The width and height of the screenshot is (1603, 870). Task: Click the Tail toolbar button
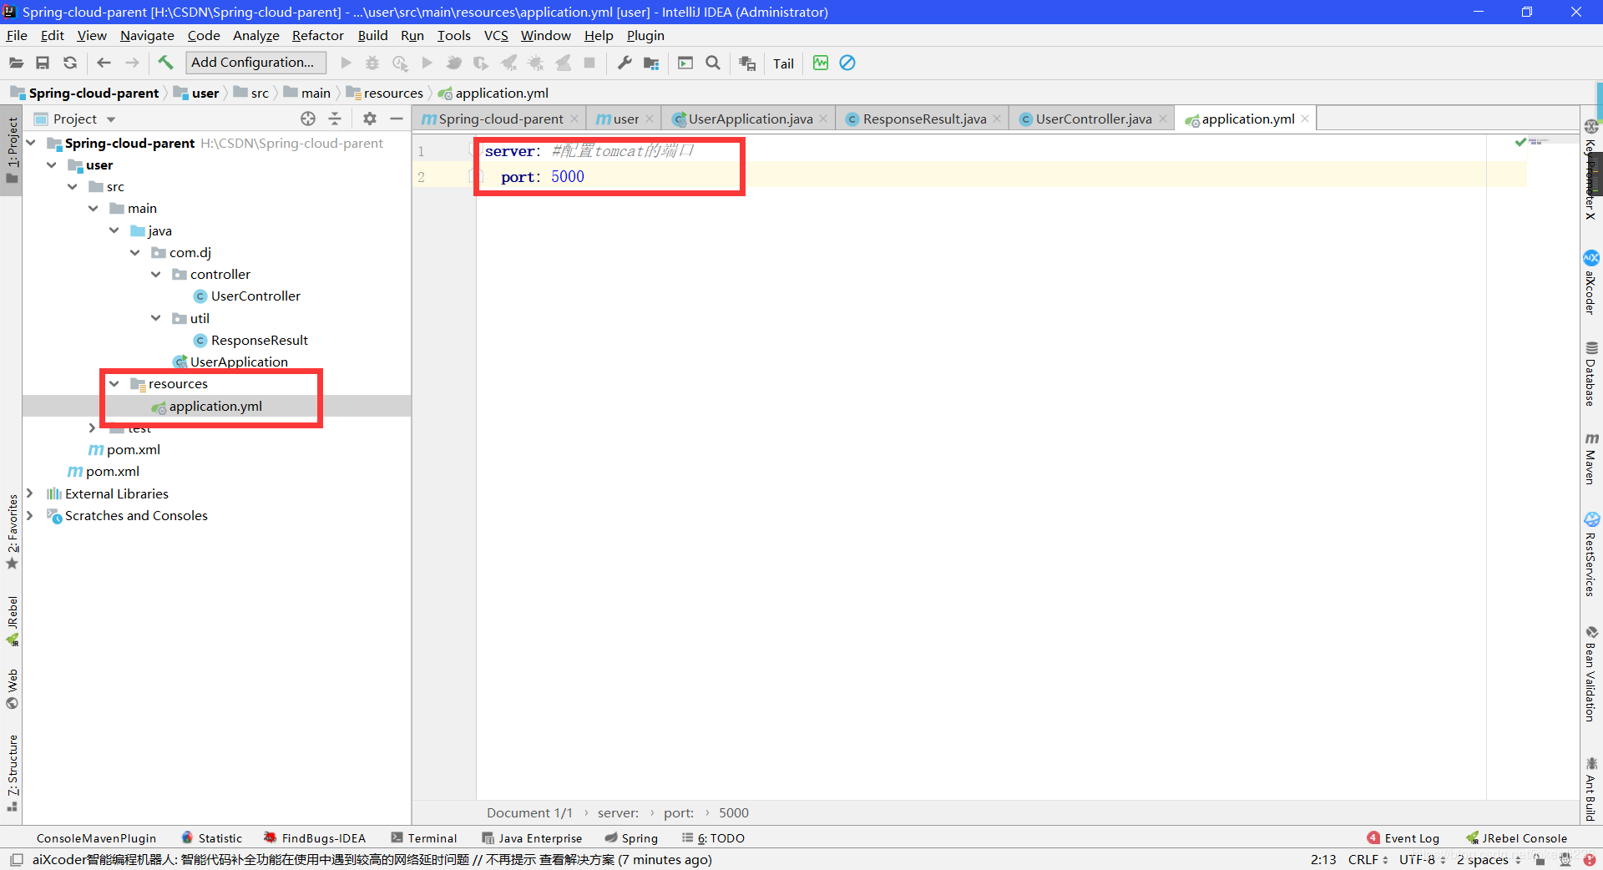pos(783,63)
